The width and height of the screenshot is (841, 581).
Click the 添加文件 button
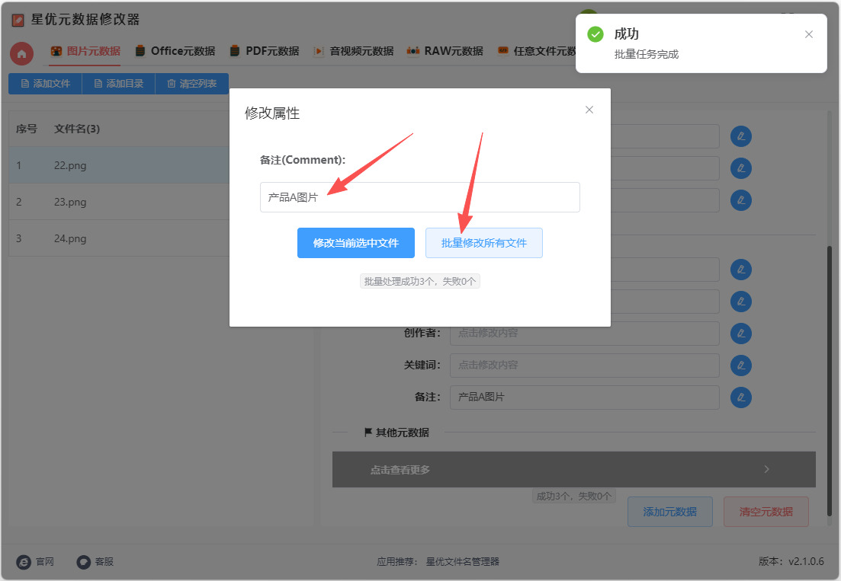[45, 84]
